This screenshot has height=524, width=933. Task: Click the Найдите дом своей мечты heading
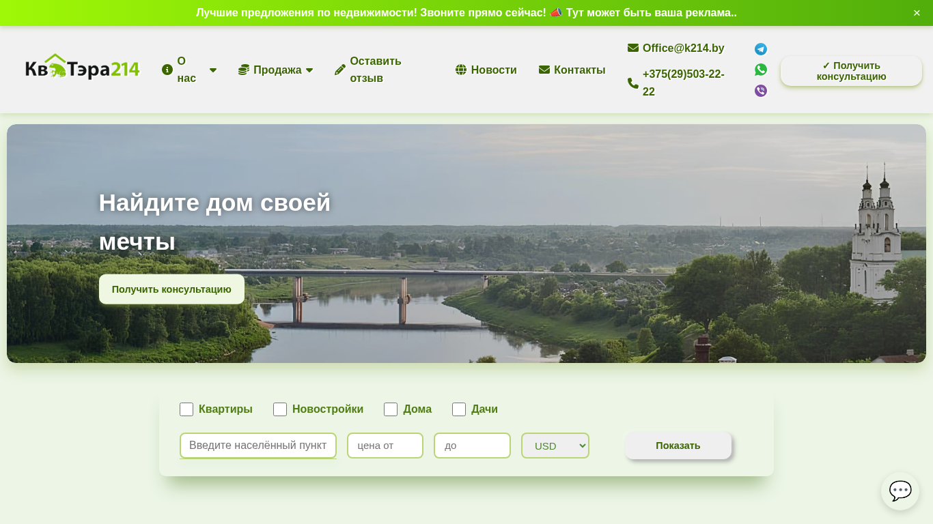tap(214, 222)
